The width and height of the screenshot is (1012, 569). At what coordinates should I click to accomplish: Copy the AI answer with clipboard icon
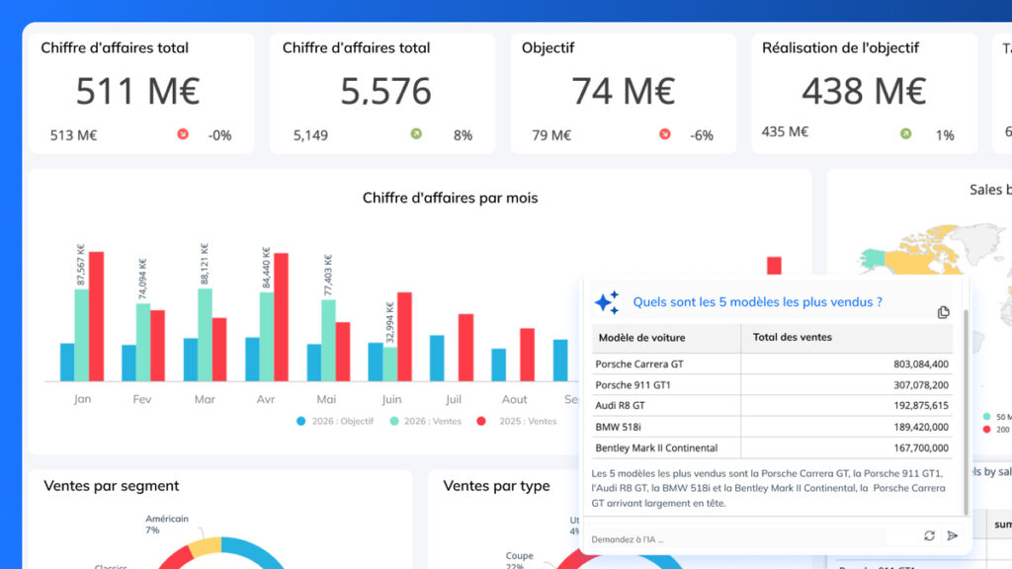point(943,313)
